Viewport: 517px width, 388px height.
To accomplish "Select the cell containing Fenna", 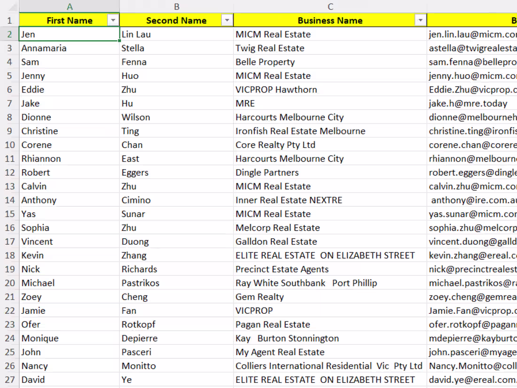I will [176, 62].
